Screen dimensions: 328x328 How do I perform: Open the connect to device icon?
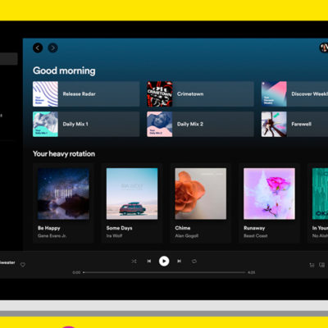(322, 265)
